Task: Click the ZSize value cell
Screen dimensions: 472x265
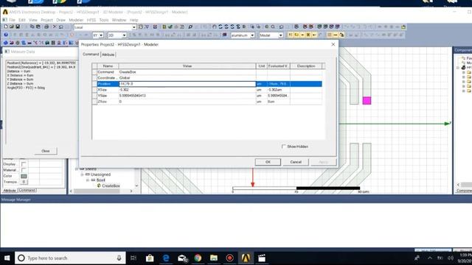Action: (187, 102)
